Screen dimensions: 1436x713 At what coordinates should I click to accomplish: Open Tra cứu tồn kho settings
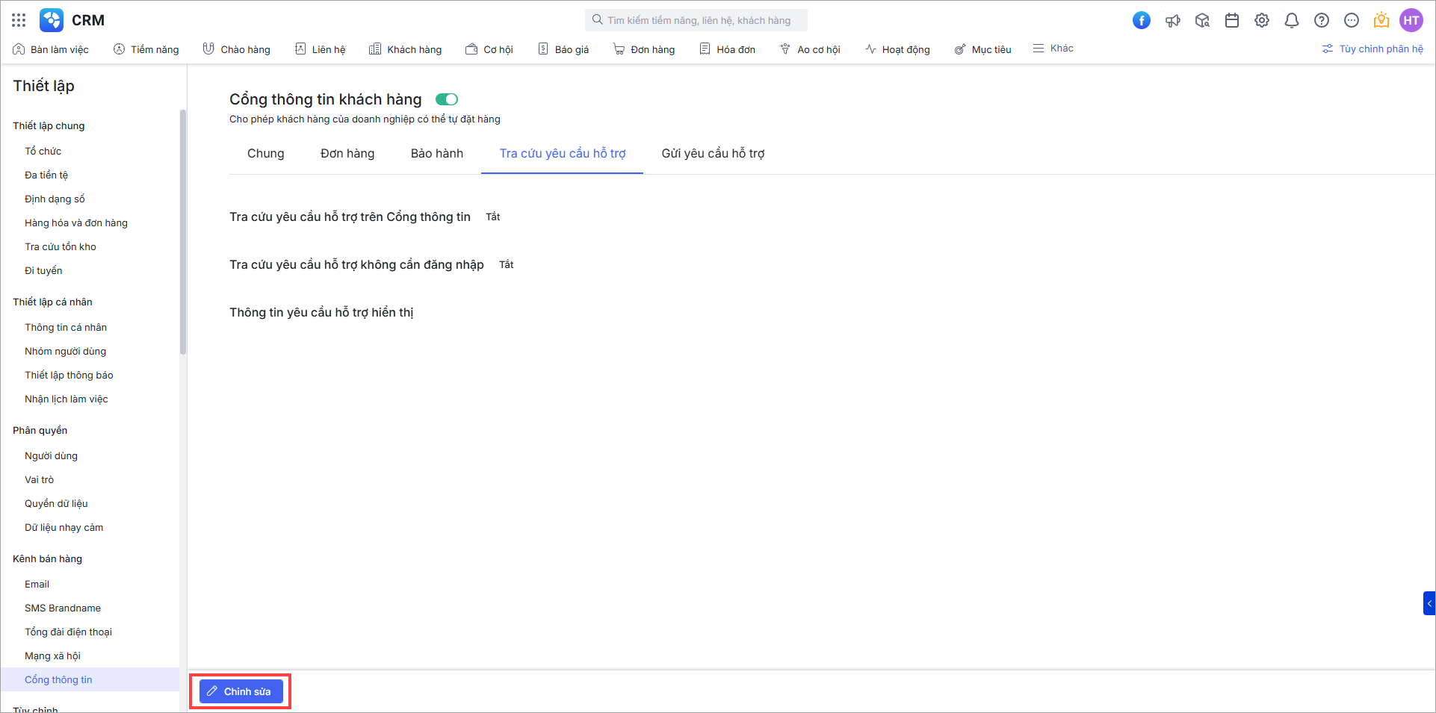[x=61, y=246]
